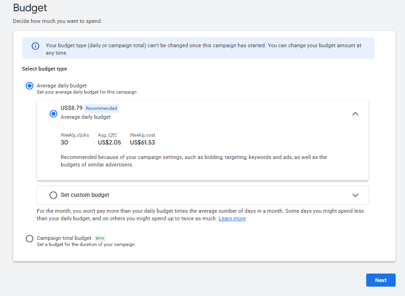This screenshot has width=405, height=296.
Task: Click the Budget page heading
Action: pyautogui.click(x=30, y=8)
